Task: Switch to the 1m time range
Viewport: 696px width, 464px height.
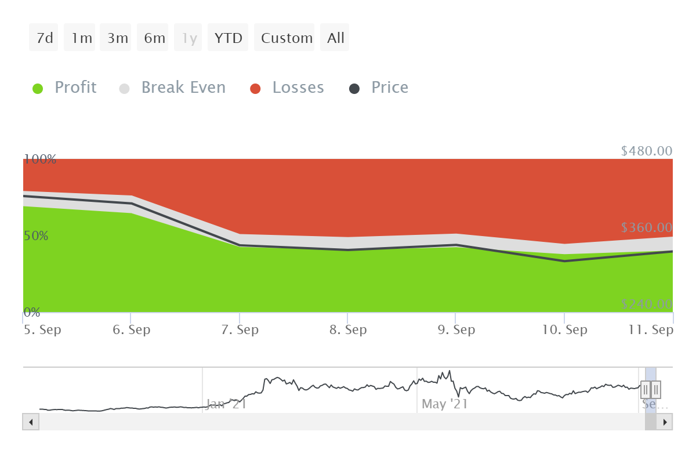Action: coord(80,38)
